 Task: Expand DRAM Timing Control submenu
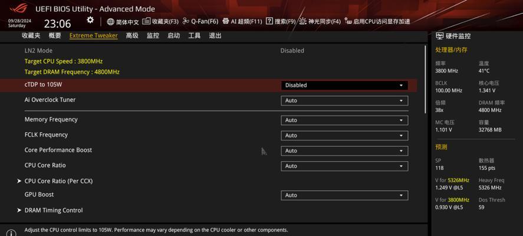click(50, 210)
